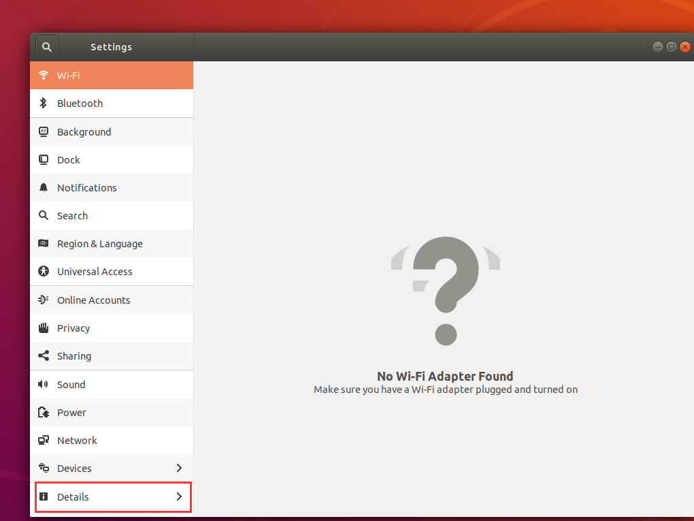The width and height of the screenshot is (694, 521).
Task: Click the Network computers icon
Action: (44, 441)
